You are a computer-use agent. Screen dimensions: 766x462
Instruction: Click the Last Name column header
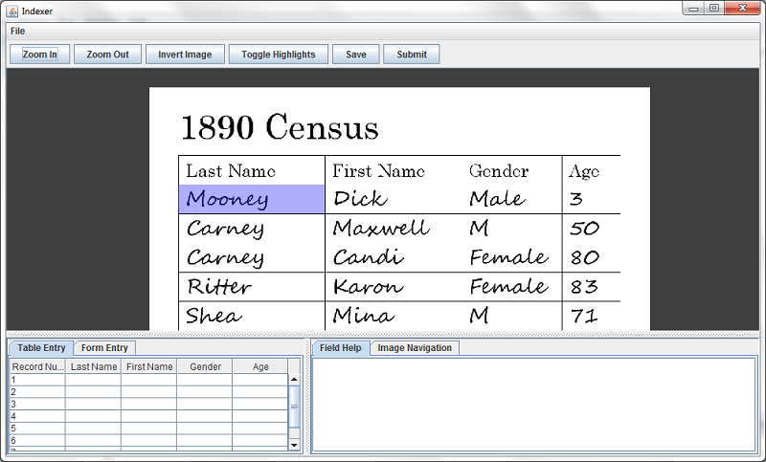[93, 366]
